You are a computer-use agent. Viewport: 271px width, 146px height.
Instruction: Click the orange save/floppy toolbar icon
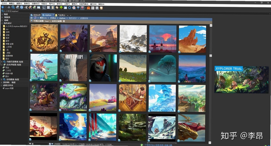point(101,8)
